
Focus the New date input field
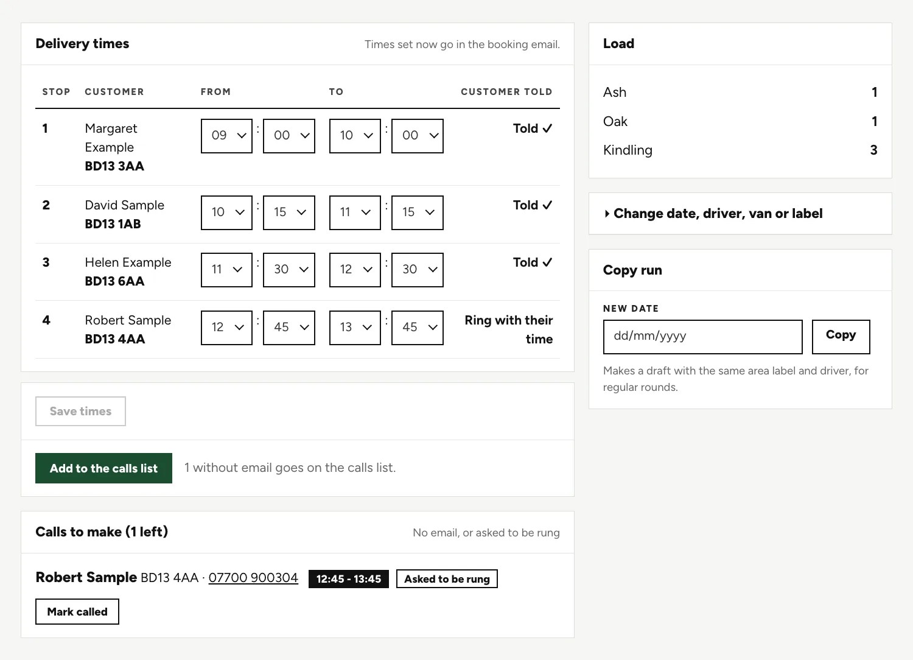pyautogui.click(x=703, y=337)
